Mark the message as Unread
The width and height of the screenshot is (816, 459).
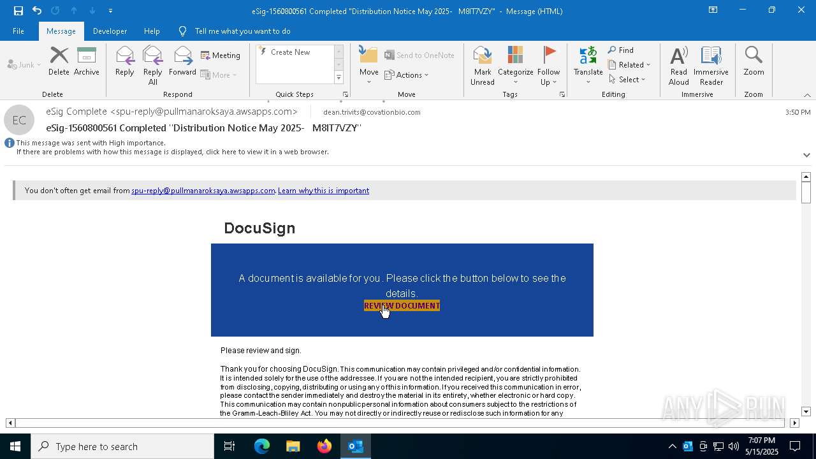click(x=482, y=66)
